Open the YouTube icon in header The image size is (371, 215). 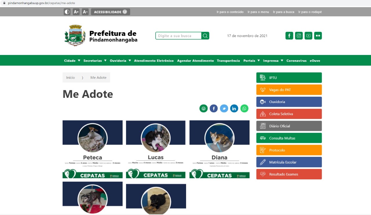tap(308, 36)
